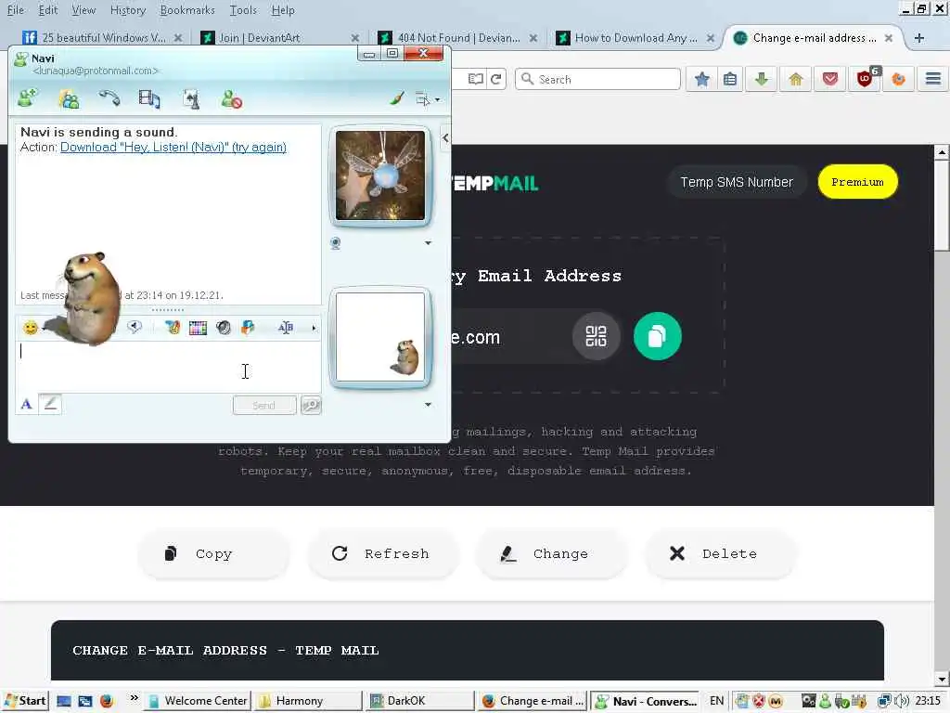This screenshot has width=950, height=713.
Task: Go to the Firefox home page
Action: point(795,79)
